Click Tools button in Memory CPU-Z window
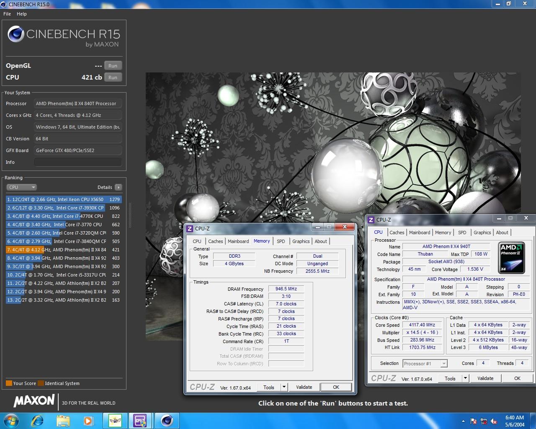The image size is (536, 429). point(268,387)
